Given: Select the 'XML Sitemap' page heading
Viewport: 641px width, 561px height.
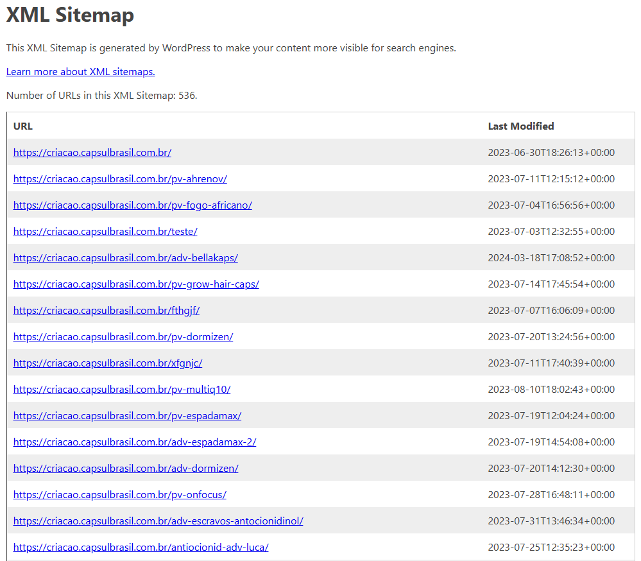Looking at the screenshot, I should coord(70,15).
